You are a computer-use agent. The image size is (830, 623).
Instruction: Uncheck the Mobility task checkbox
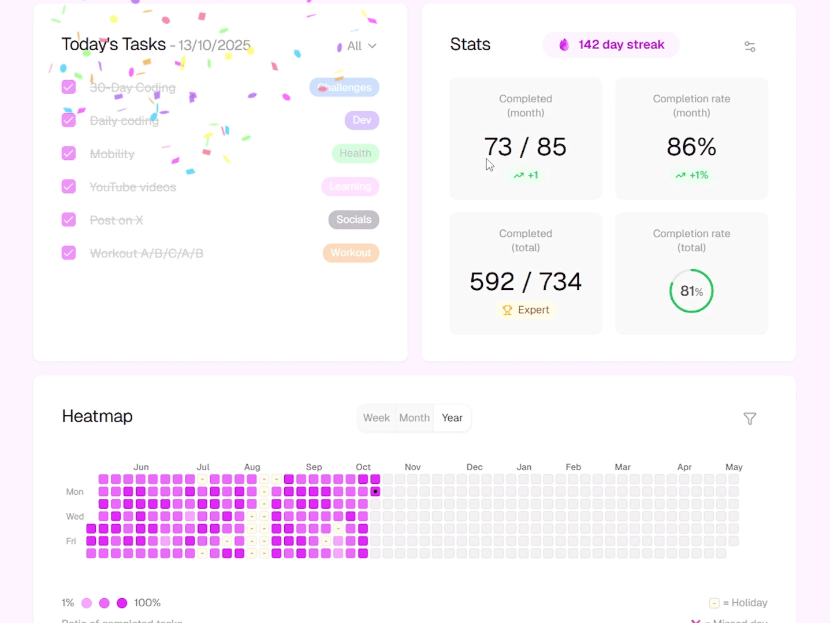[x=69, y=154]
